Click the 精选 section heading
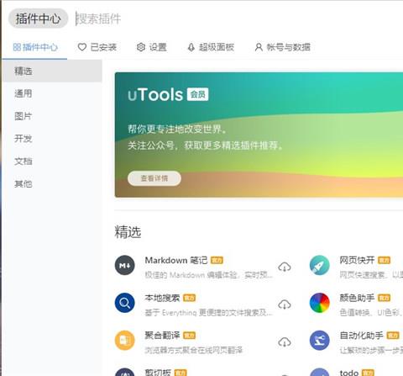The image size is (403, 376). coord(128,232)
